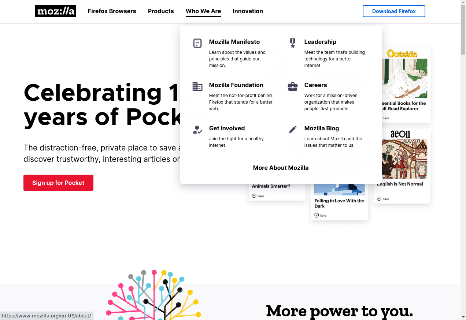Follow the More About Mozilla link

(x=281, y=168)
